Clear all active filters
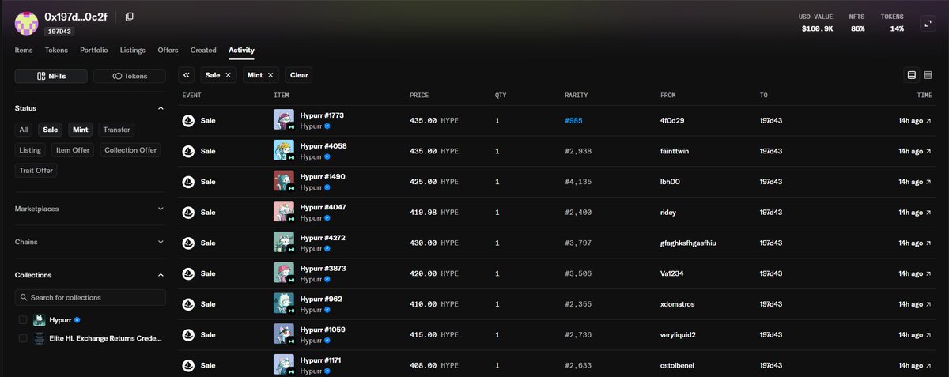 [x=299, y=75]
